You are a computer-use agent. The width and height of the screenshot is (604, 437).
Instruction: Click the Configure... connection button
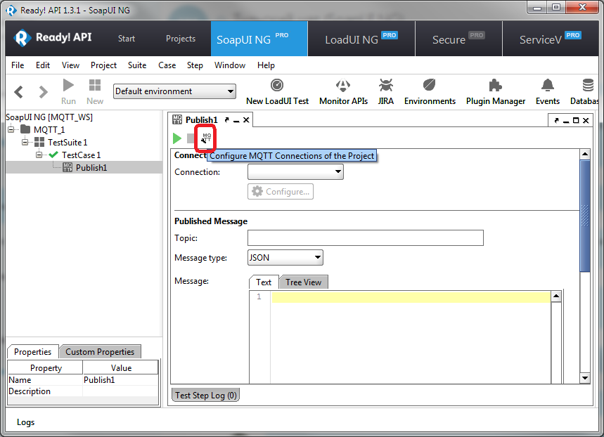(281, 191)
